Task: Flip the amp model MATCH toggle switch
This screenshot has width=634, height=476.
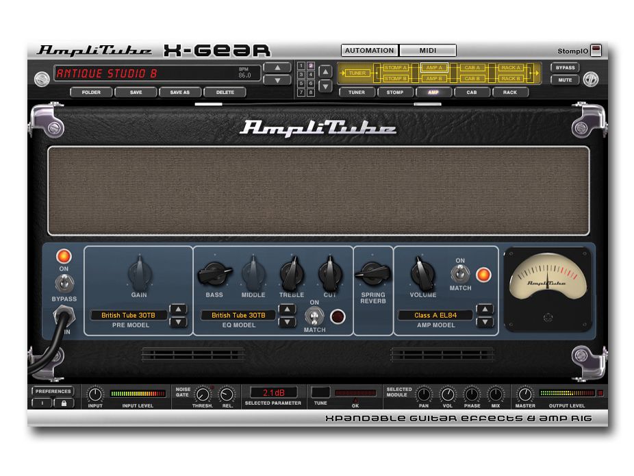Action: pyautogui.click(x=460, y=274)
